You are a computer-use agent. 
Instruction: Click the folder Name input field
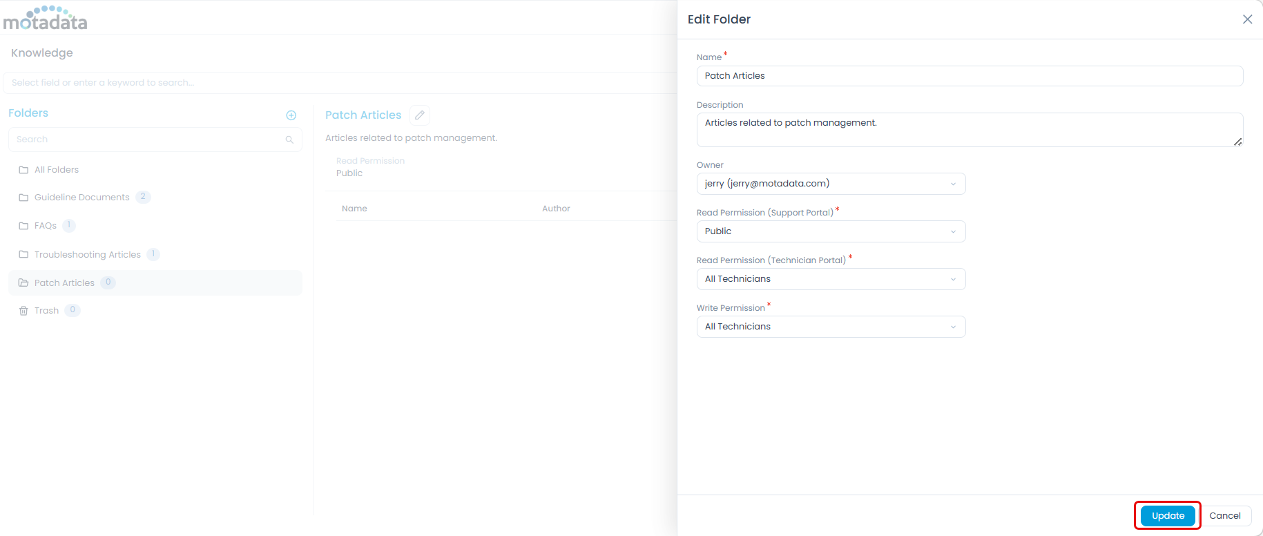click(x=969, y=76)
